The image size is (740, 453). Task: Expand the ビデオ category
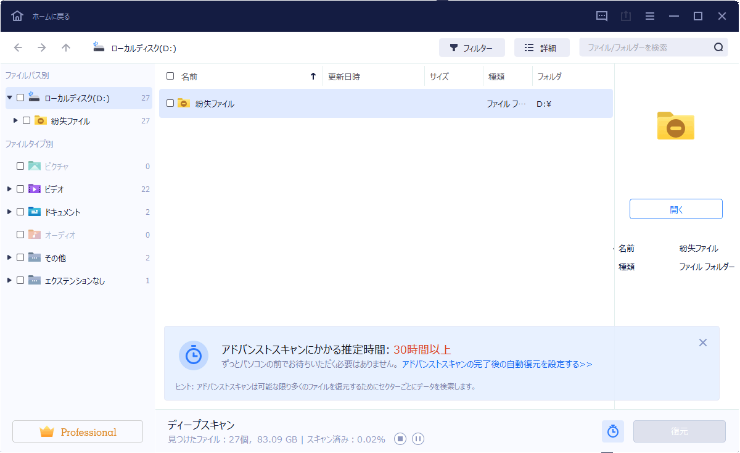(x=9, y=189)
